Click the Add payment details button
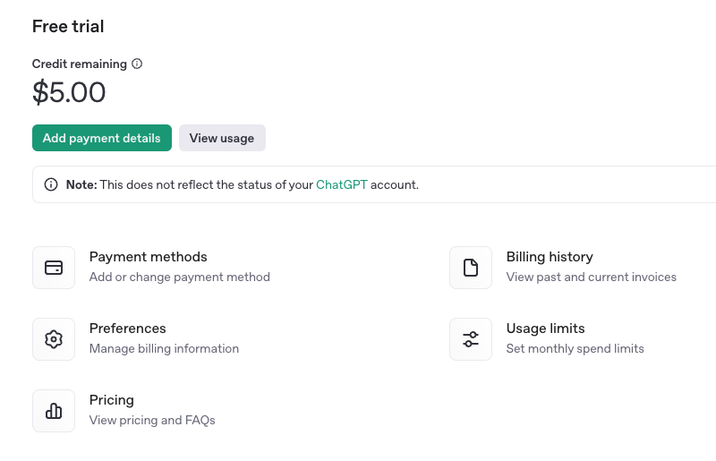 [x=101, y=138]
